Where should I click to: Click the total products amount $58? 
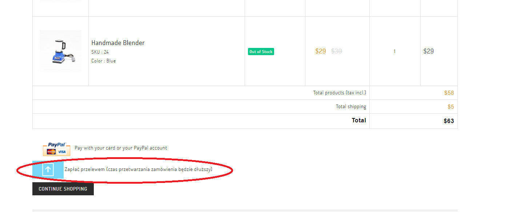click(x=449, y=93)
